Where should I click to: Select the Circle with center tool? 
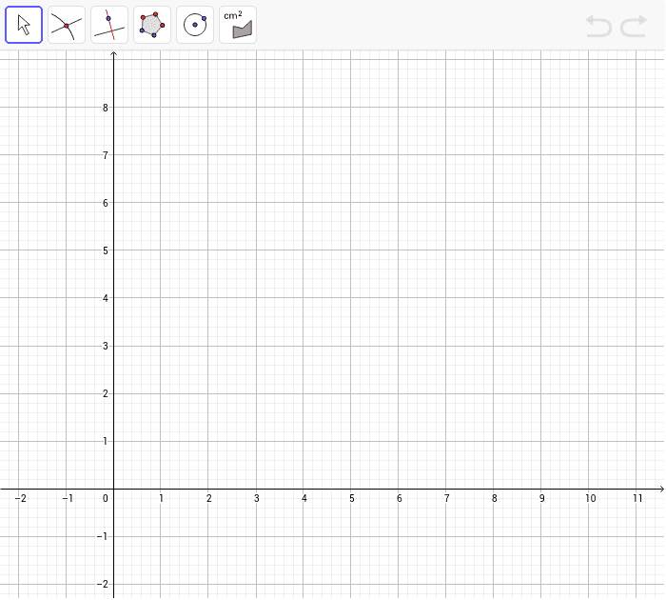tap(195, 25)
